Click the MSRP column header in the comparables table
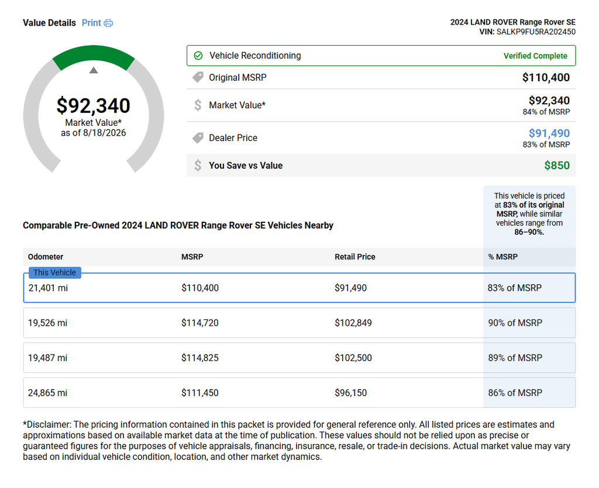The width and height of the screenshot is (599, 488). 192,257
